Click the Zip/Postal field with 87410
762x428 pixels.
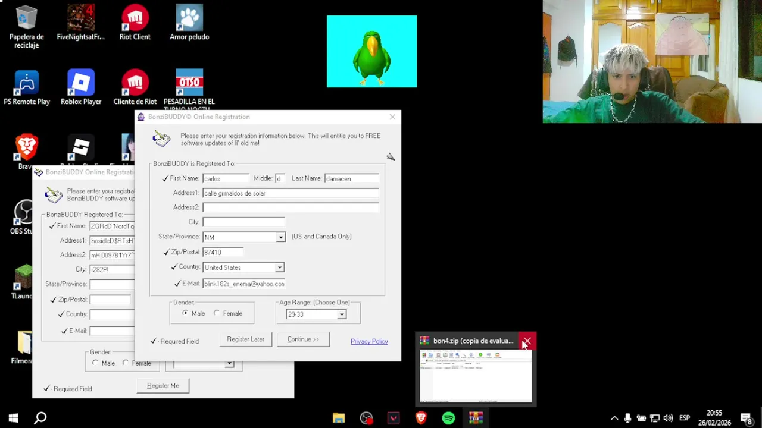coord(223,252)
